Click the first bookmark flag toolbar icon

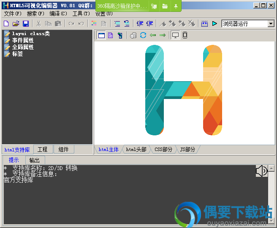click(163, 24)
